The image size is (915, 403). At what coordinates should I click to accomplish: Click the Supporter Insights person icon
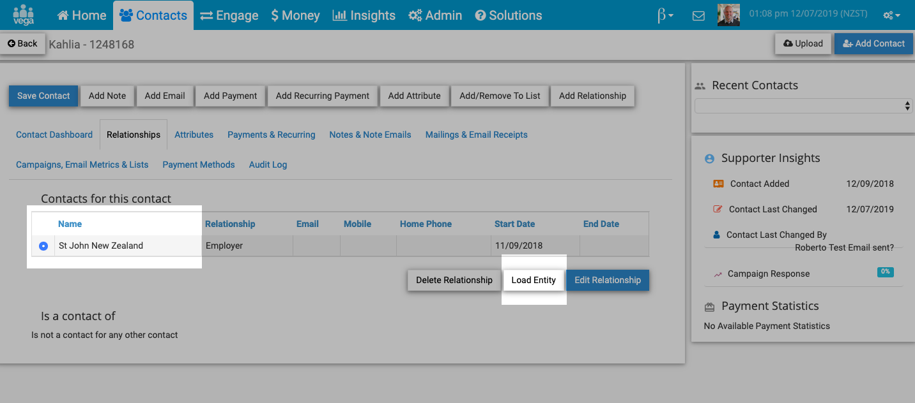pos(709,158)
